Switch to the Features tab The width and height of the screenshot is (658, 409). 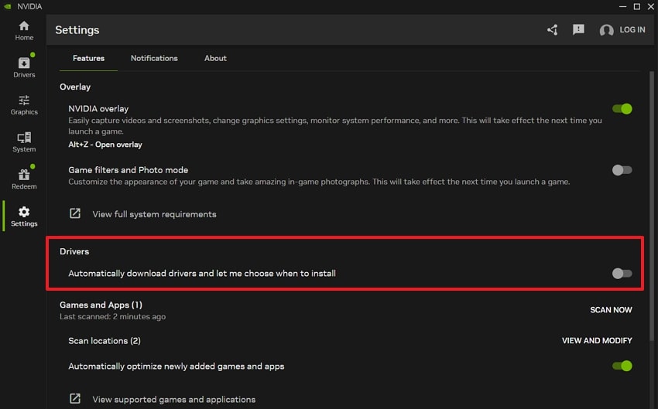click(x=88, y=58)
